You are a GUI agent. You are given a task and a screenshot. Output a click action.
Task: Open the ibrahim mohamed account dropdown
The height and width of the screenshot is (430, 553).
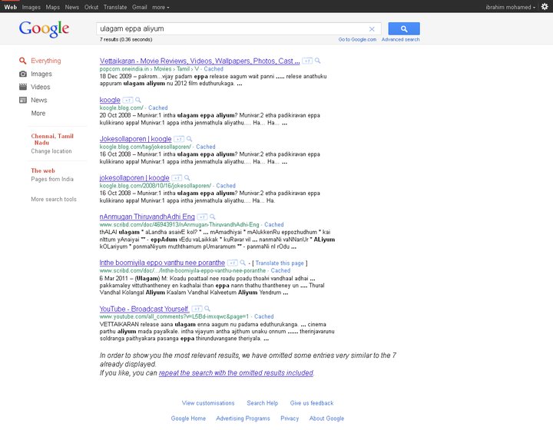pos(510,7)
